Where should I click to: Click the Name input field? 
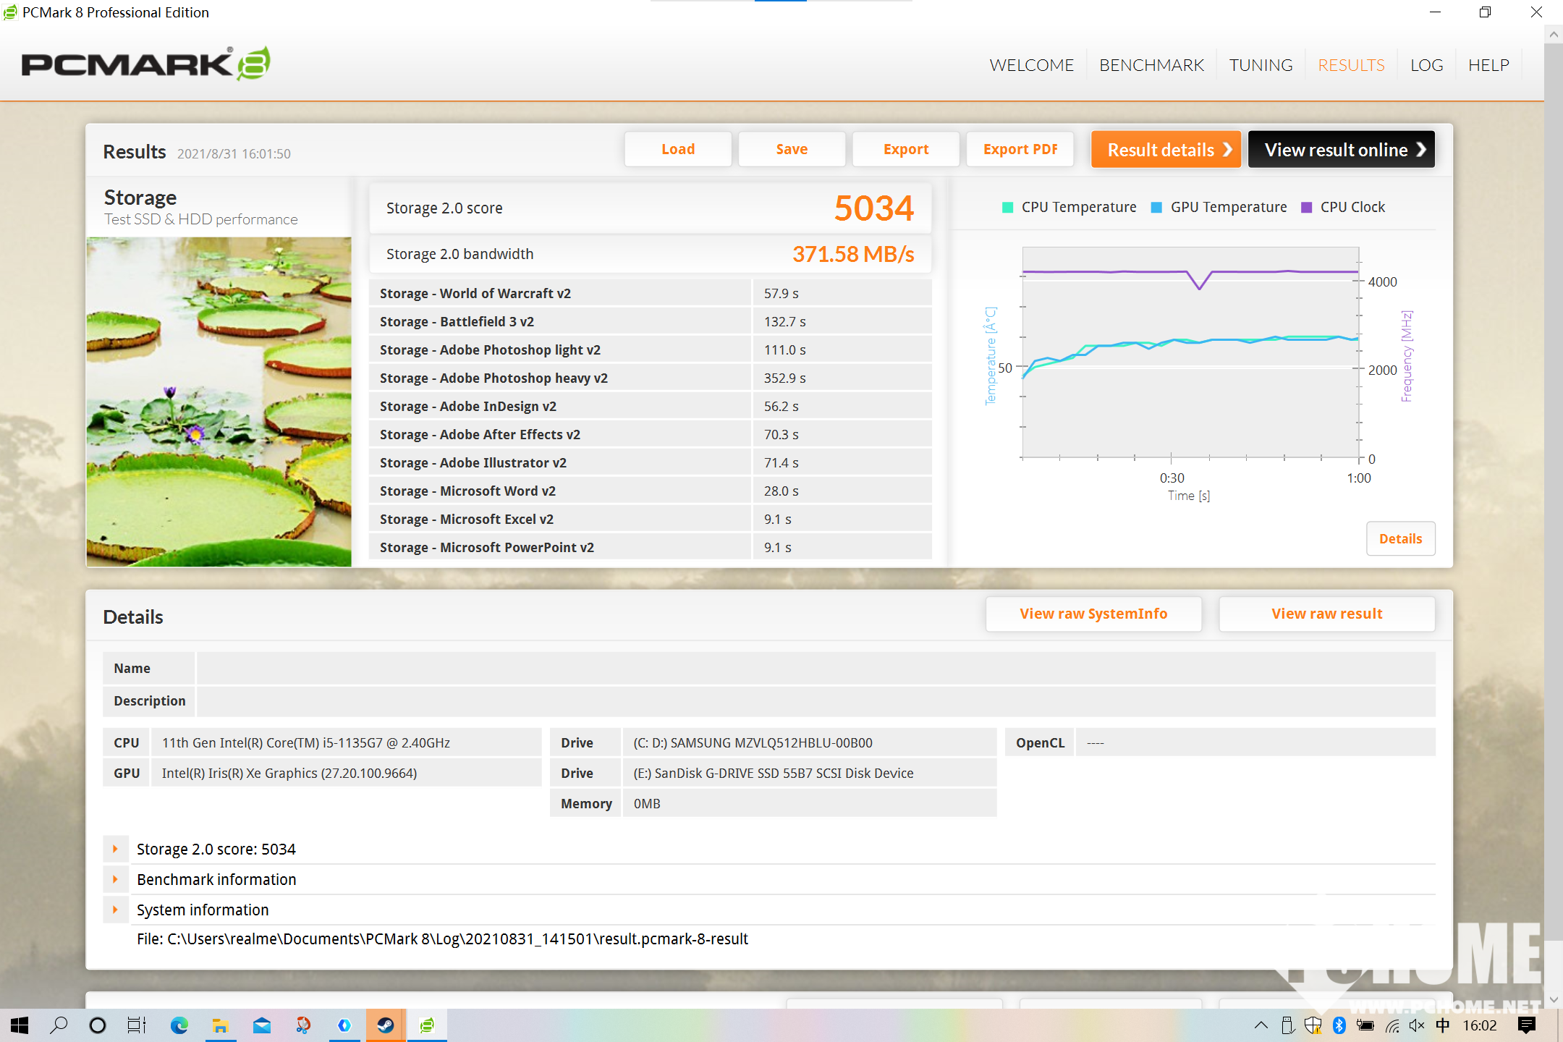pyautogui.click(x=816, y=668)
